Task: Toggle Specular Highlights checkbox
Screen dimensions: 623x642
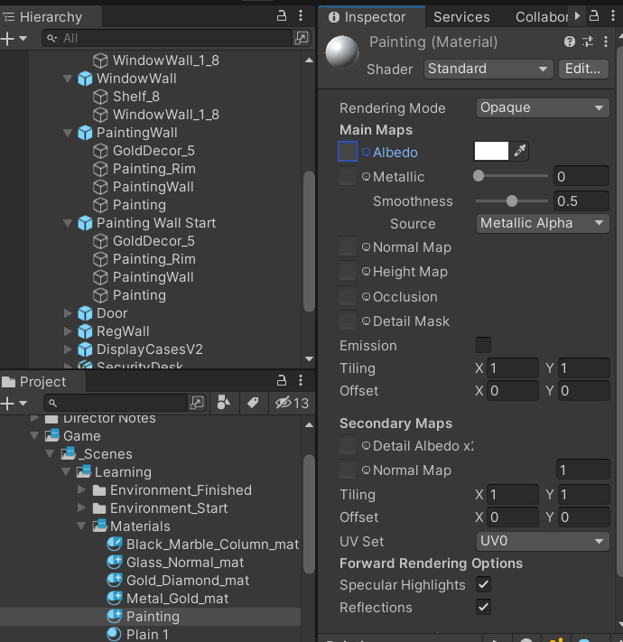Action: 483,584
